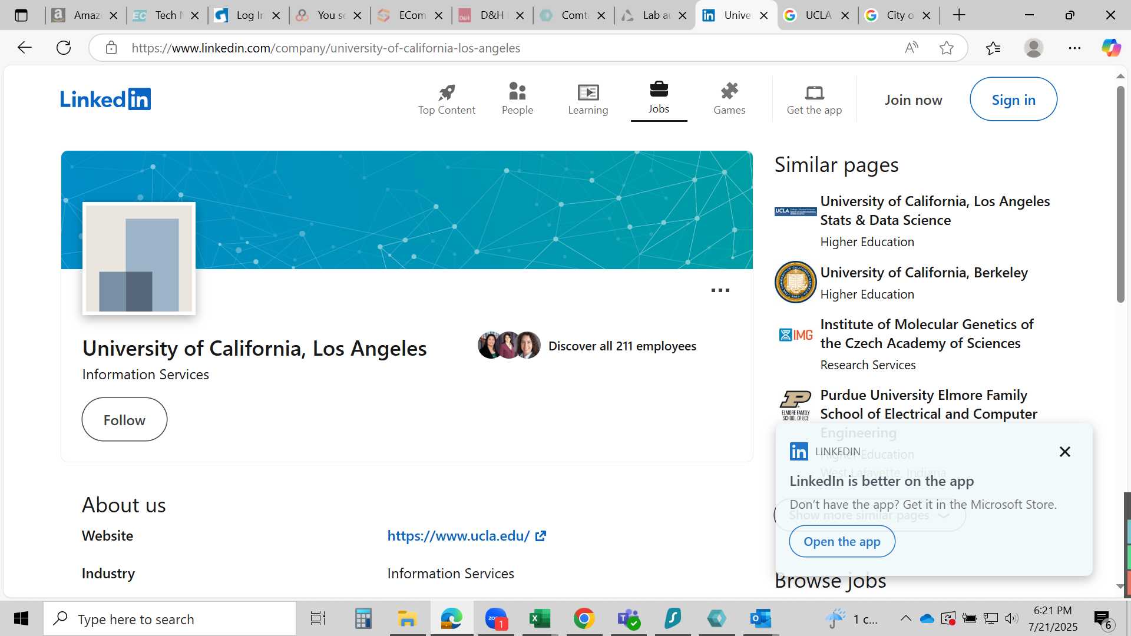The image size is (1131, 636).
Task: Open Task View on the taskbar
Action: [318, 618]
